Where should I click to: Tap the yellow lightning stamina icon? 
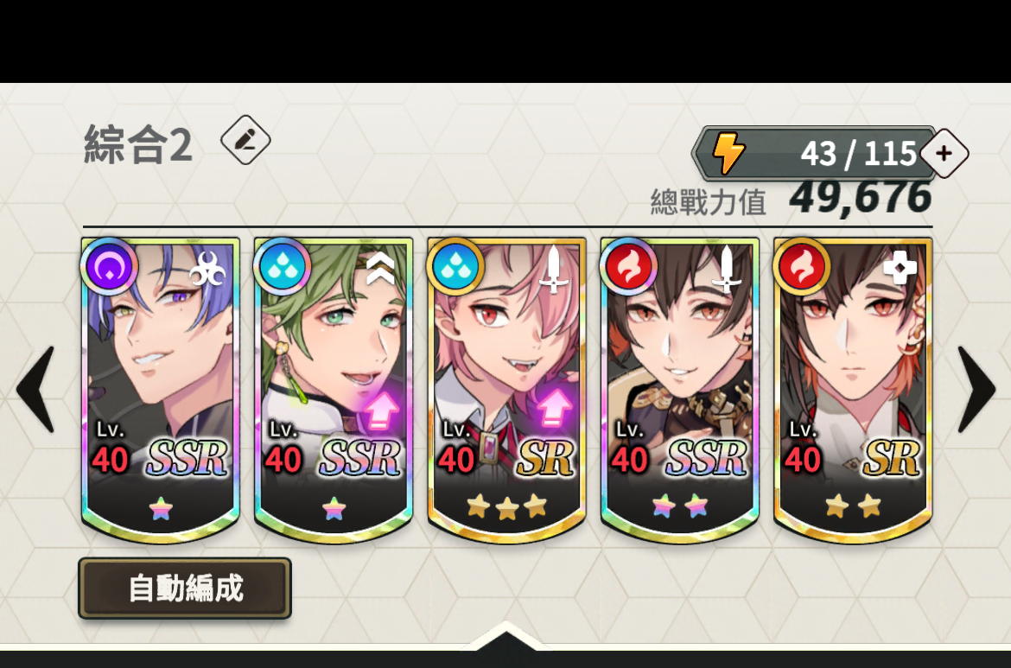728,153
